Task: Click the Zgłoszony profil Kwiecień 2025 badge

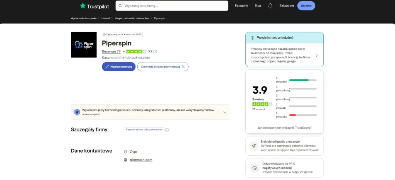Action: point(122,34)
